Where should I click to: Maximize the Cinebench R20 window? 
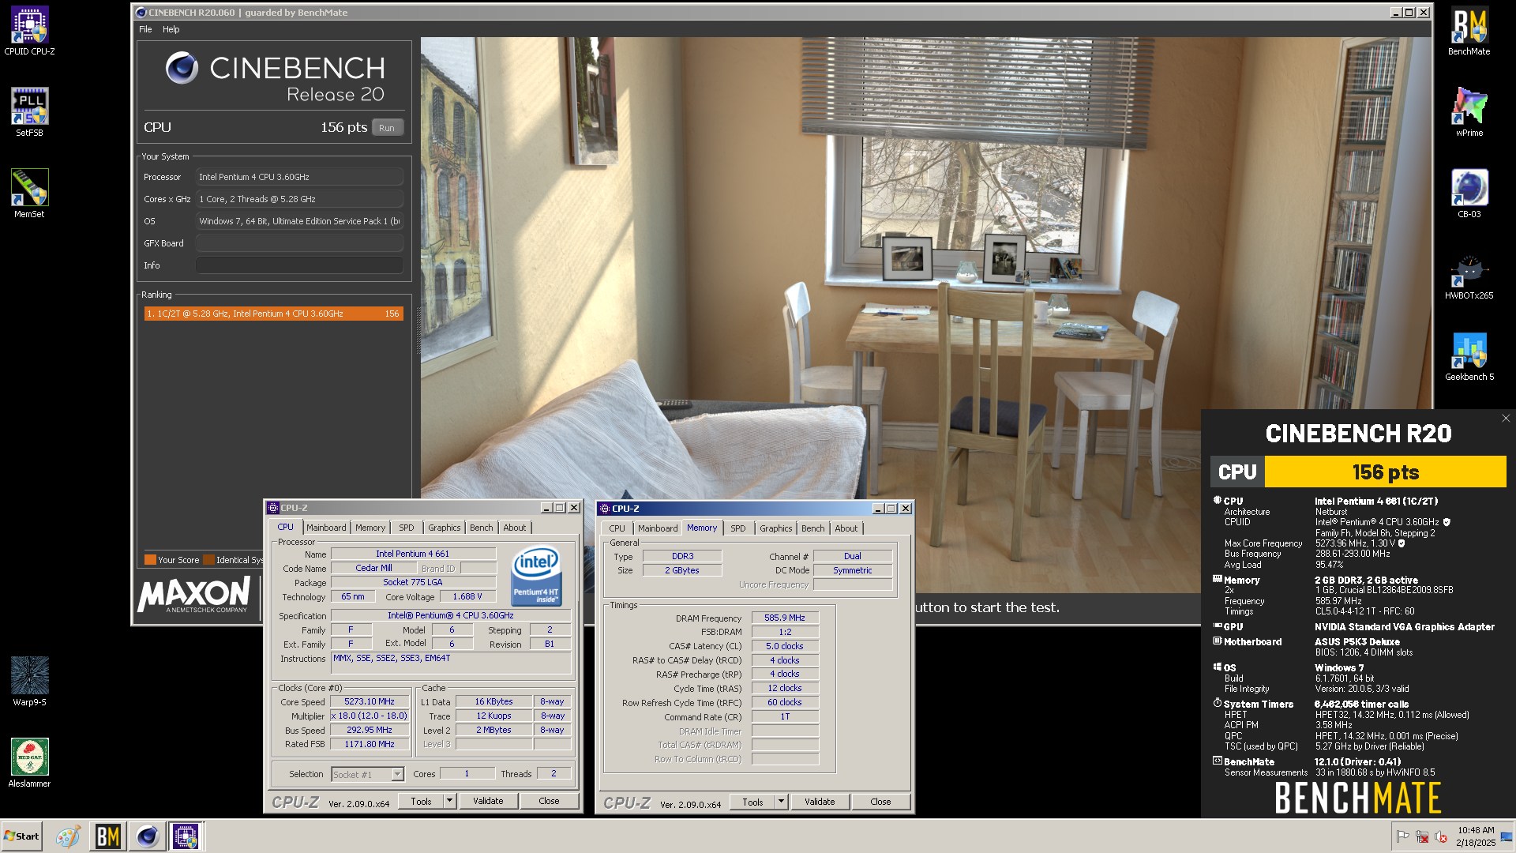(x=1409, y=12)
